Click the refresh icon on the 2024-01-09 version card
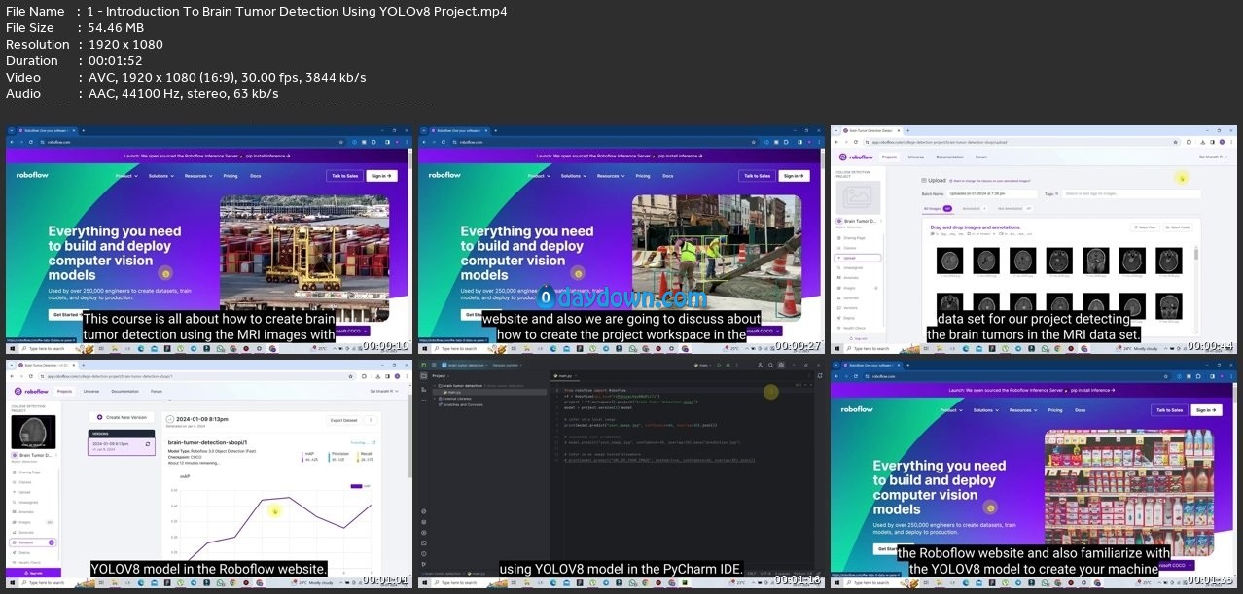 coord(148,443)
